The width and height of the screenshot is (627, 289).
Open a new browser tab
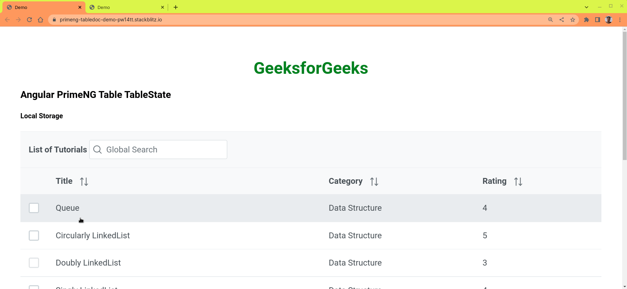(x=176, y=7)
